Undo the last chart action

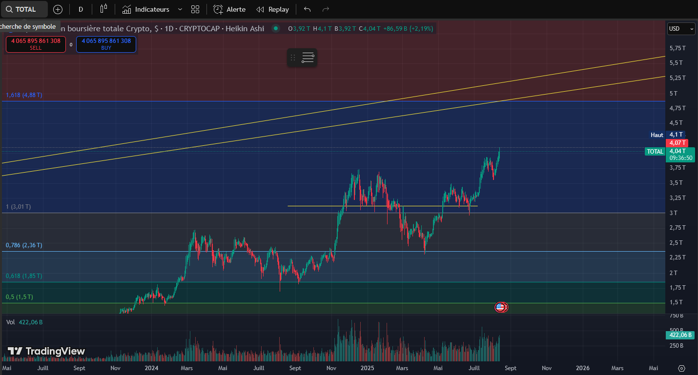pos(307,9)
